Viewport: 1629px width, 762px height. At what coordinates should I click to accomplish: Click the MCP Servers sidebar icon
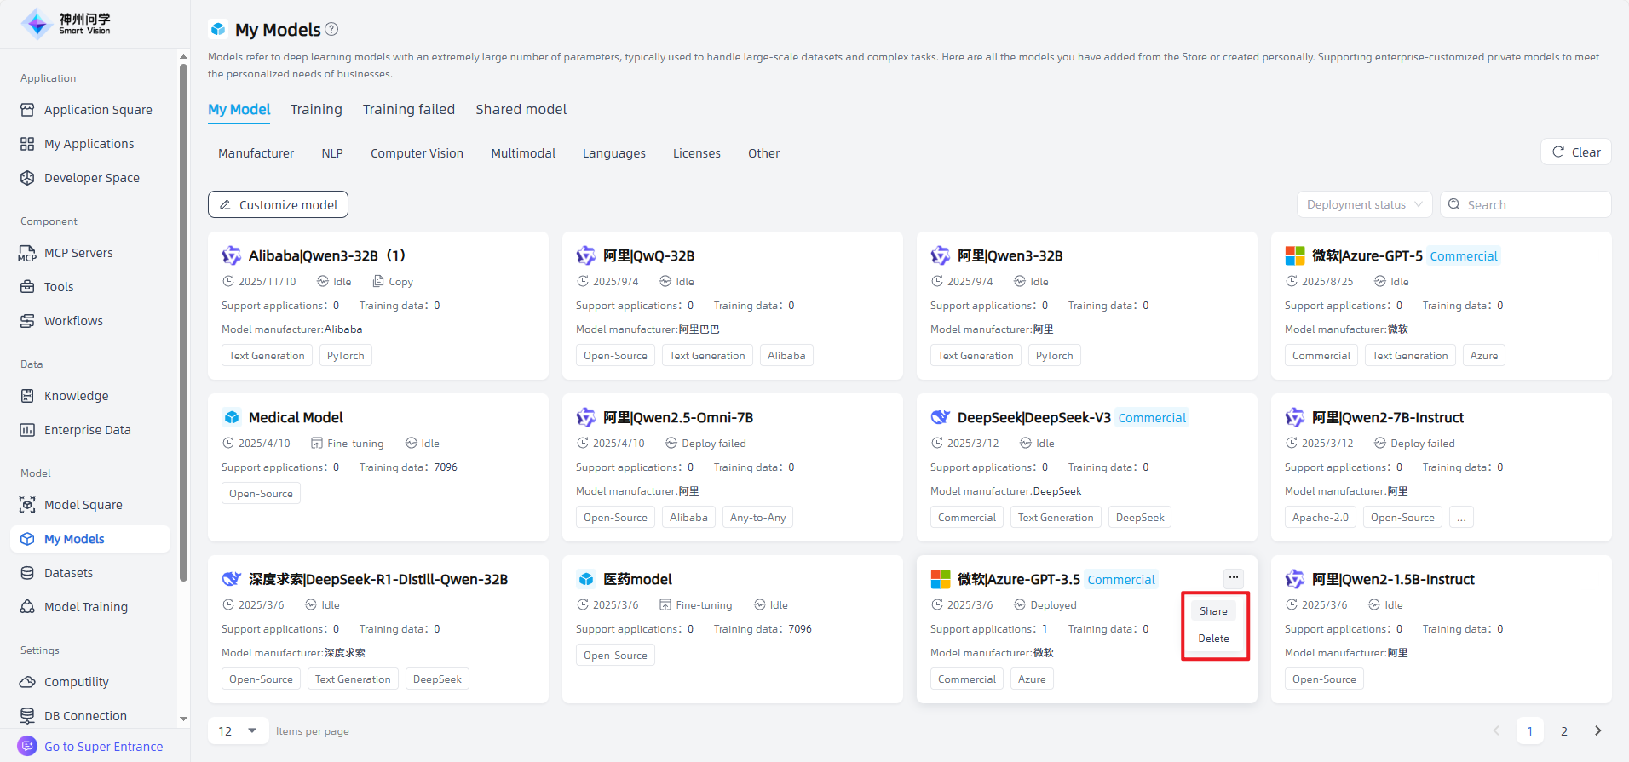click(x=27, y=253)
